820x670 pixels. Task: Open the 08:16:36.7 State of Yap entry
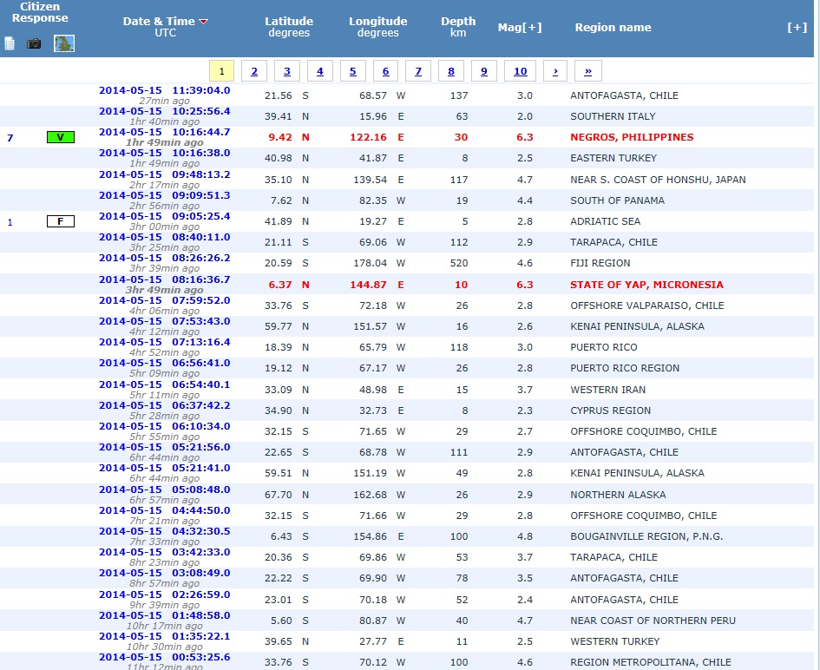(165, 279)
